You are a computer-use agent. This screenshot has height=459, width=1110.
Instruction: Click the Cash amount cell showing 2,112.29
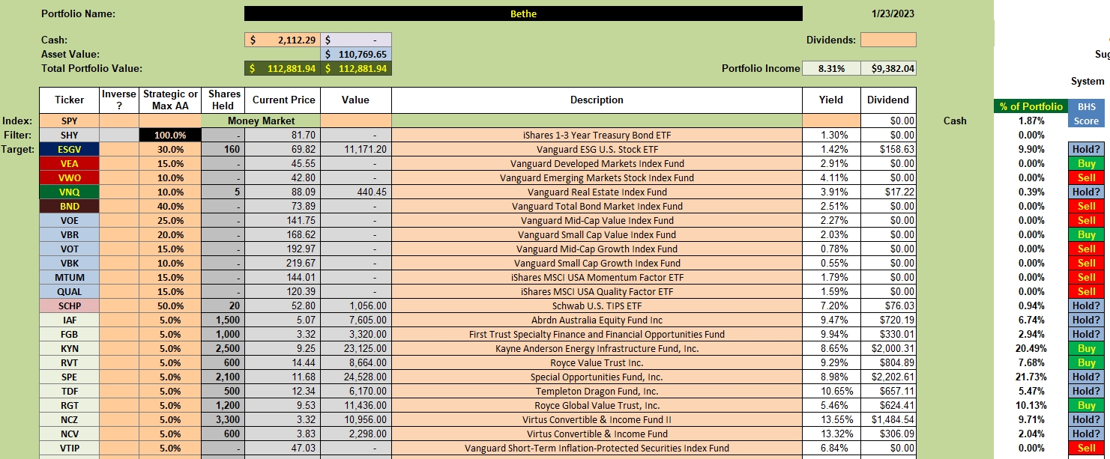pyautogui.click(x=283, y=40)
